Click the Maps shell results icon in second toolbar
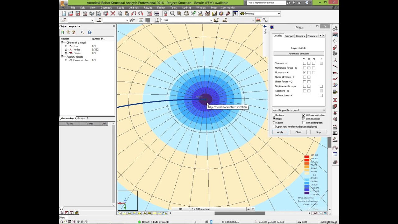Image resolution: width=398 pixels, height=224 pixels. tap(258, 20)
